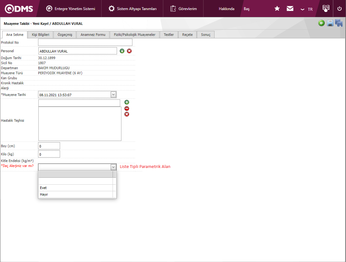Click the Protokol No input field
The width and height of the screenshot is (346, 262).
pyautogui.click(x=85, y=42)
